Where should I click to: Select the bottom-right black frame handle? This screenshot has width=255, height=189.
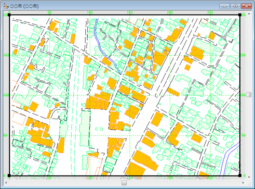coord(240,175)
